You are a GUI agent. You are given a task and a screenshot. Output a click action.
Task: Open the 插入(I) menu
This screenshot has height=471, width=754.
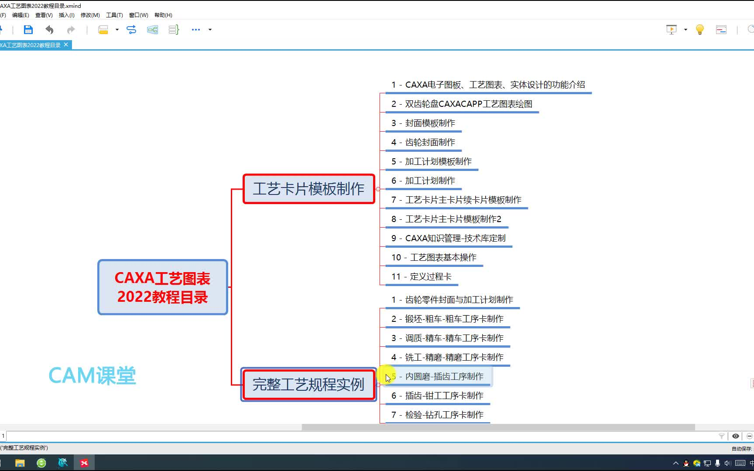(67, 15)
